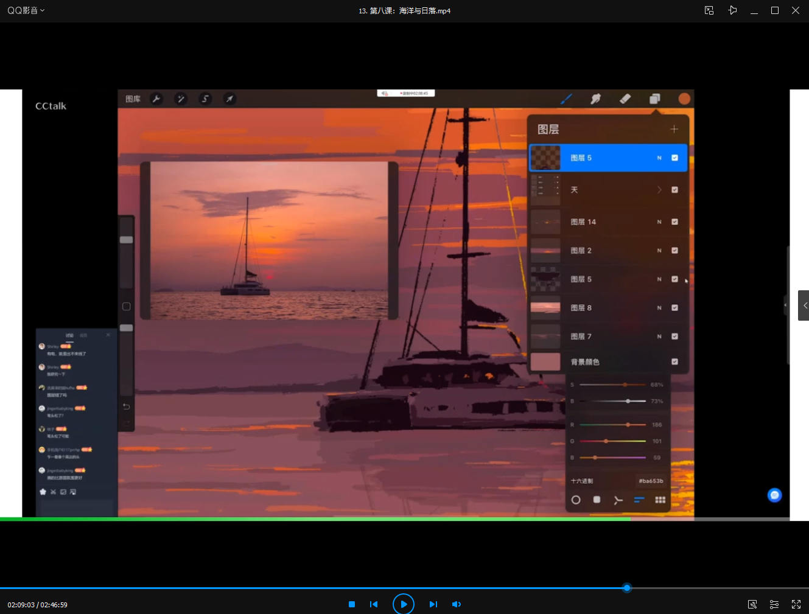Mute the player volume
The width and height of the screenshot is (809, 614).
click(x=456, y=604)
